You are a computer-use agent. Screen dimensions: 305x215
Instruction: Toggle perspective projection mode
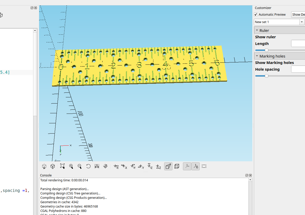(x=168, y=166)
